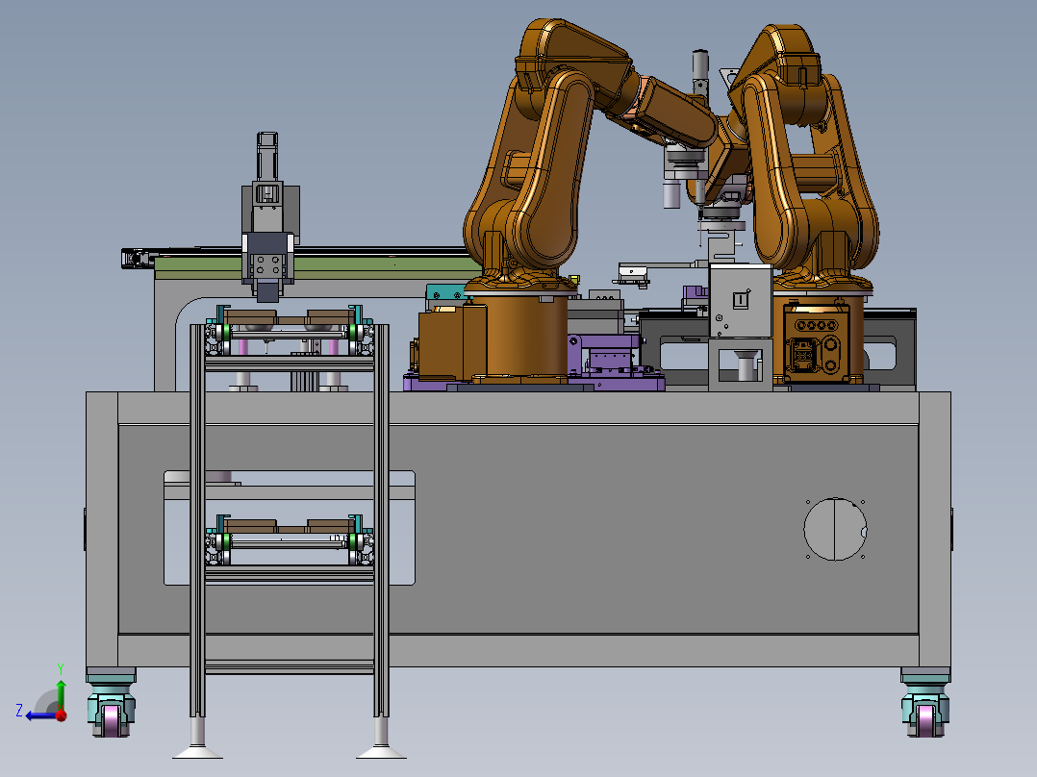Image resolution: width=1037 pixels, height=777 pixels.
Task: Click the left leveling foot of conveyor stand
Action: (x=197, y=739)
